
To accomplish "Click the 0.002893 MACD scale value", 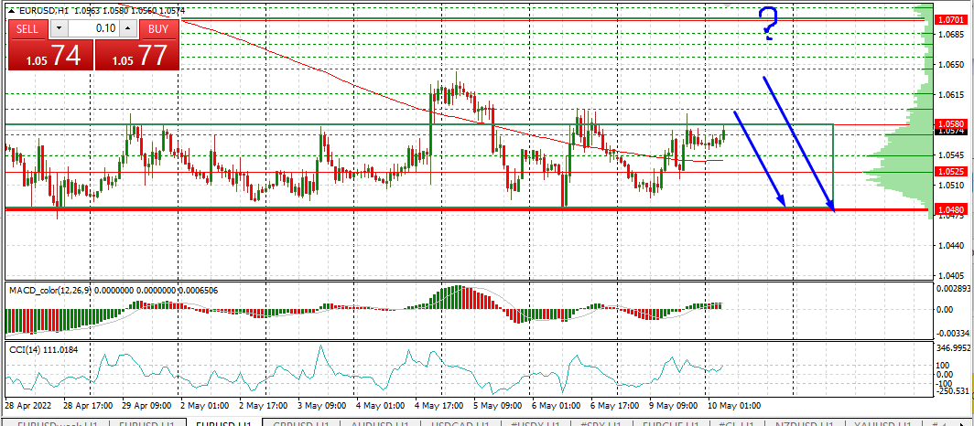I will pyautogui.click(x=953, y=290).
